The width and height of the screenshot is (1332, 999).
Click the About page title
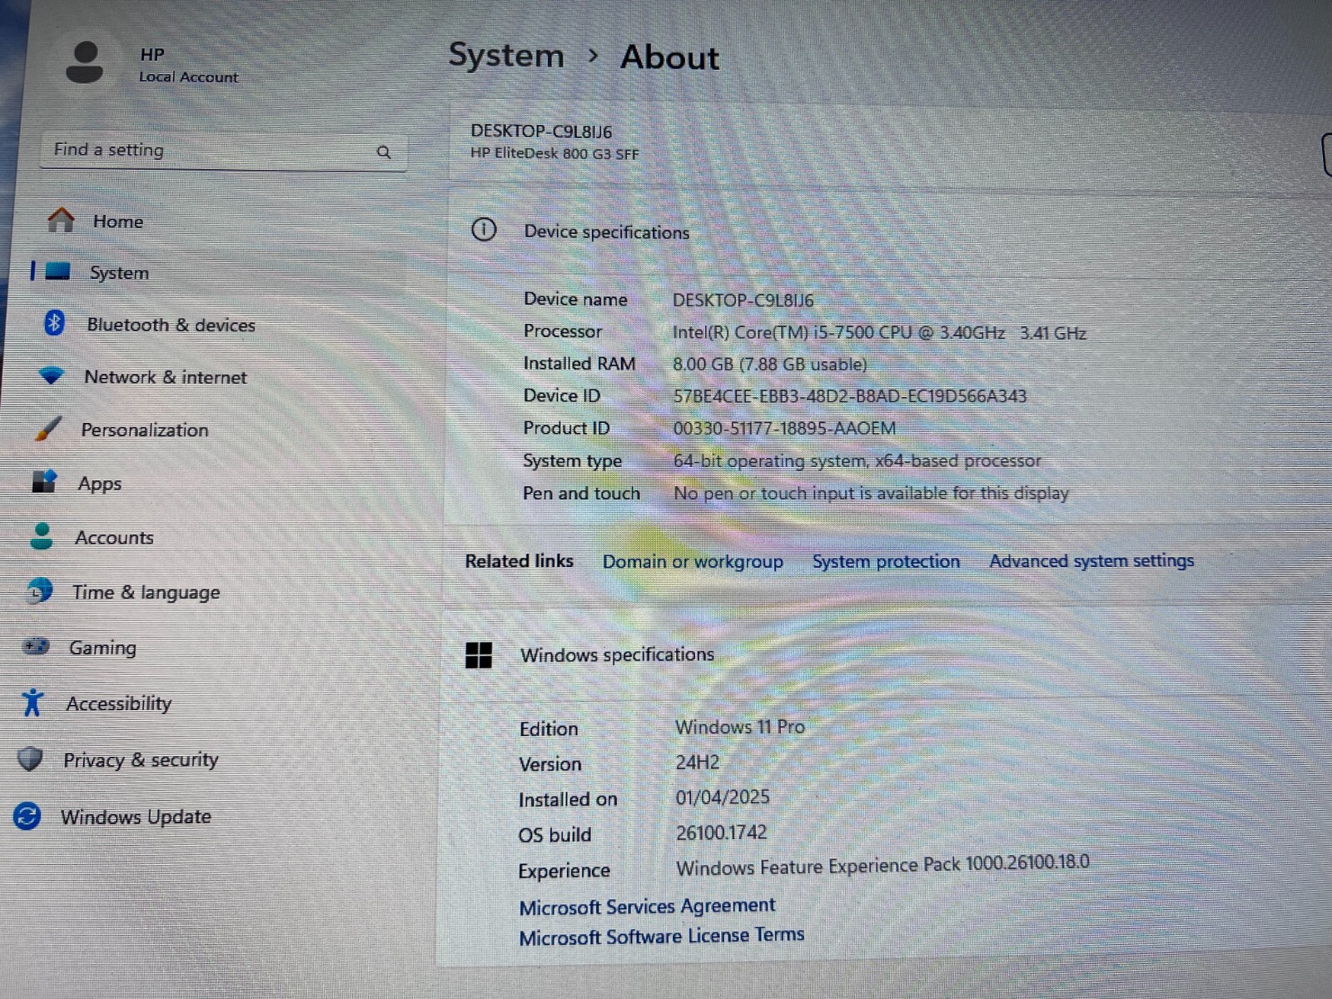[x=670, y=57]
